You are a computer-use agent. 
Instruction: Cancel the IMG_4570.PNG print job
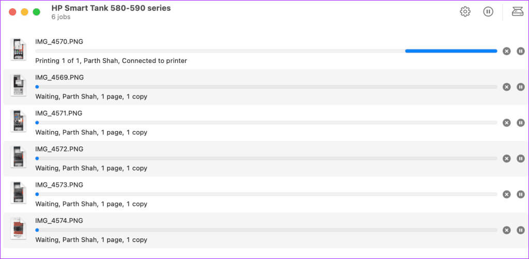click(506, 51)
